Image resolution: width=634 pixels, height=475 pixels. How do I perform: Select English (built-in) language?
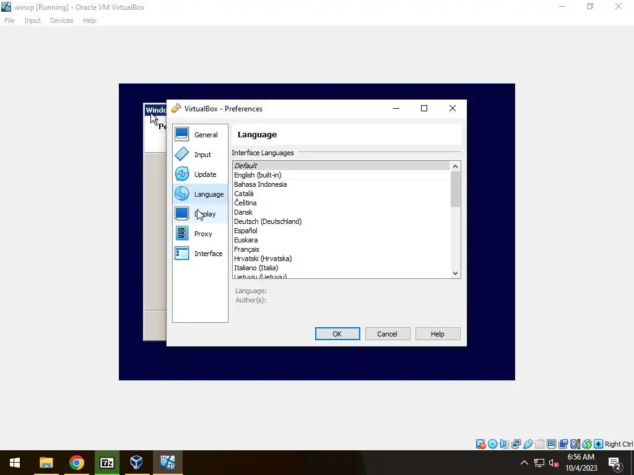tap(341, 175)
